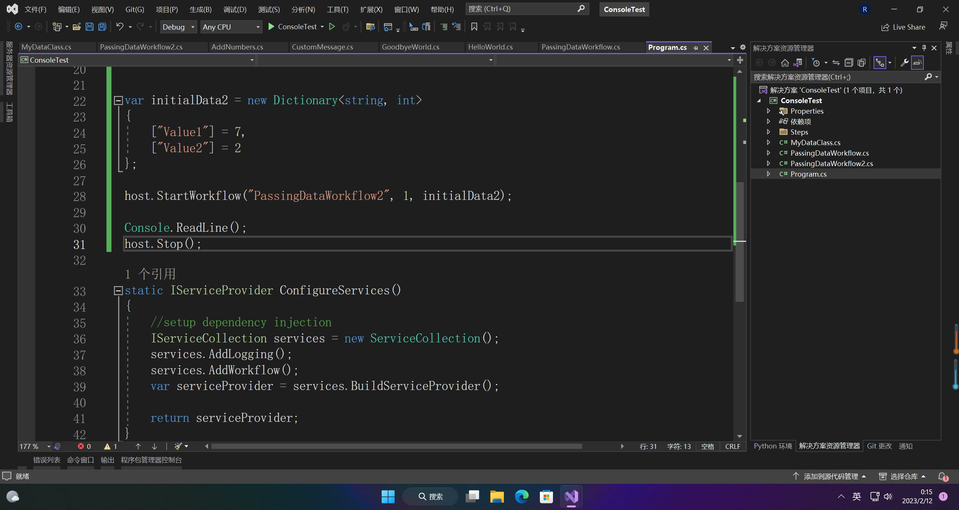Click the Live Share icon
Viewport: 959px width, 510px height.
click(885, 27)
